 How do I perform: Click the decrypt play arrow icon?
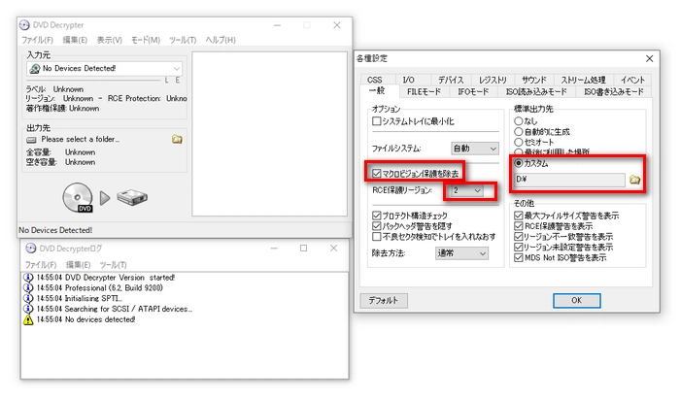(105, 198)
